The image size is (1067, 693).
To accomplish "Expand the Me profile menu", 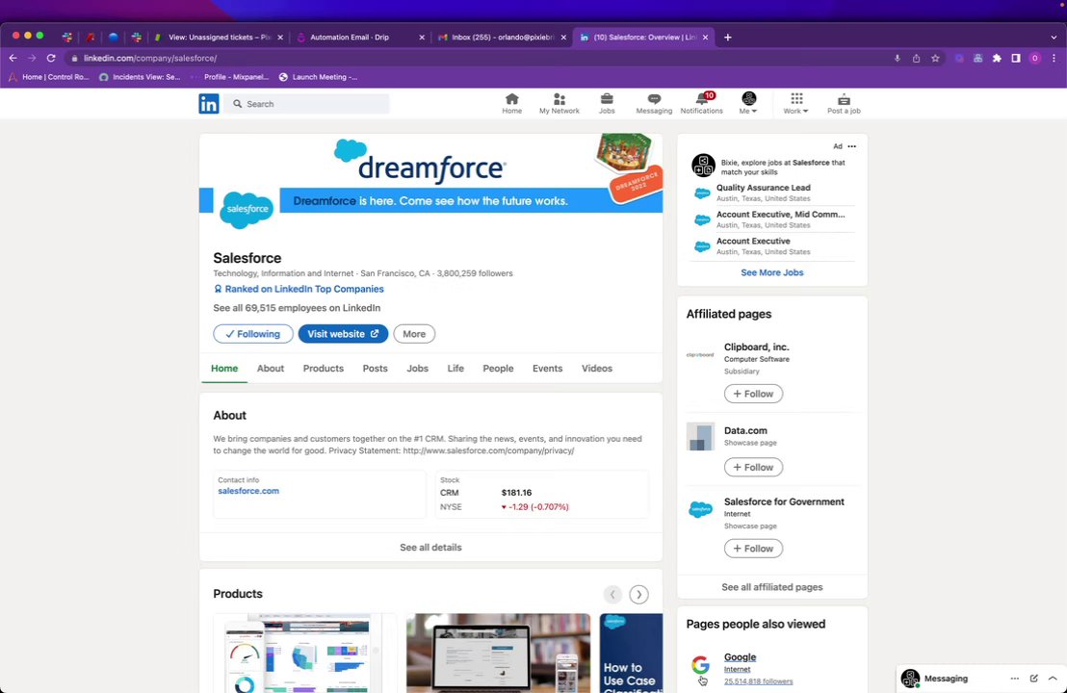I will click(x=748, y=103).
